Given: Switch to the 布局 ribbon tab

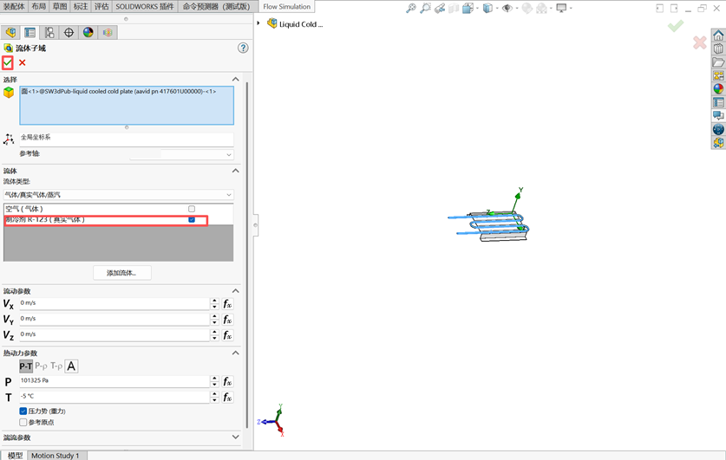Looking at the screenshot, I should point(39,6).
